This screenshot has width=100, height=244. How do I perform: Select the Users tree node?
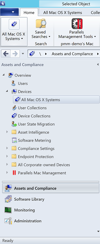click(23, 84)
